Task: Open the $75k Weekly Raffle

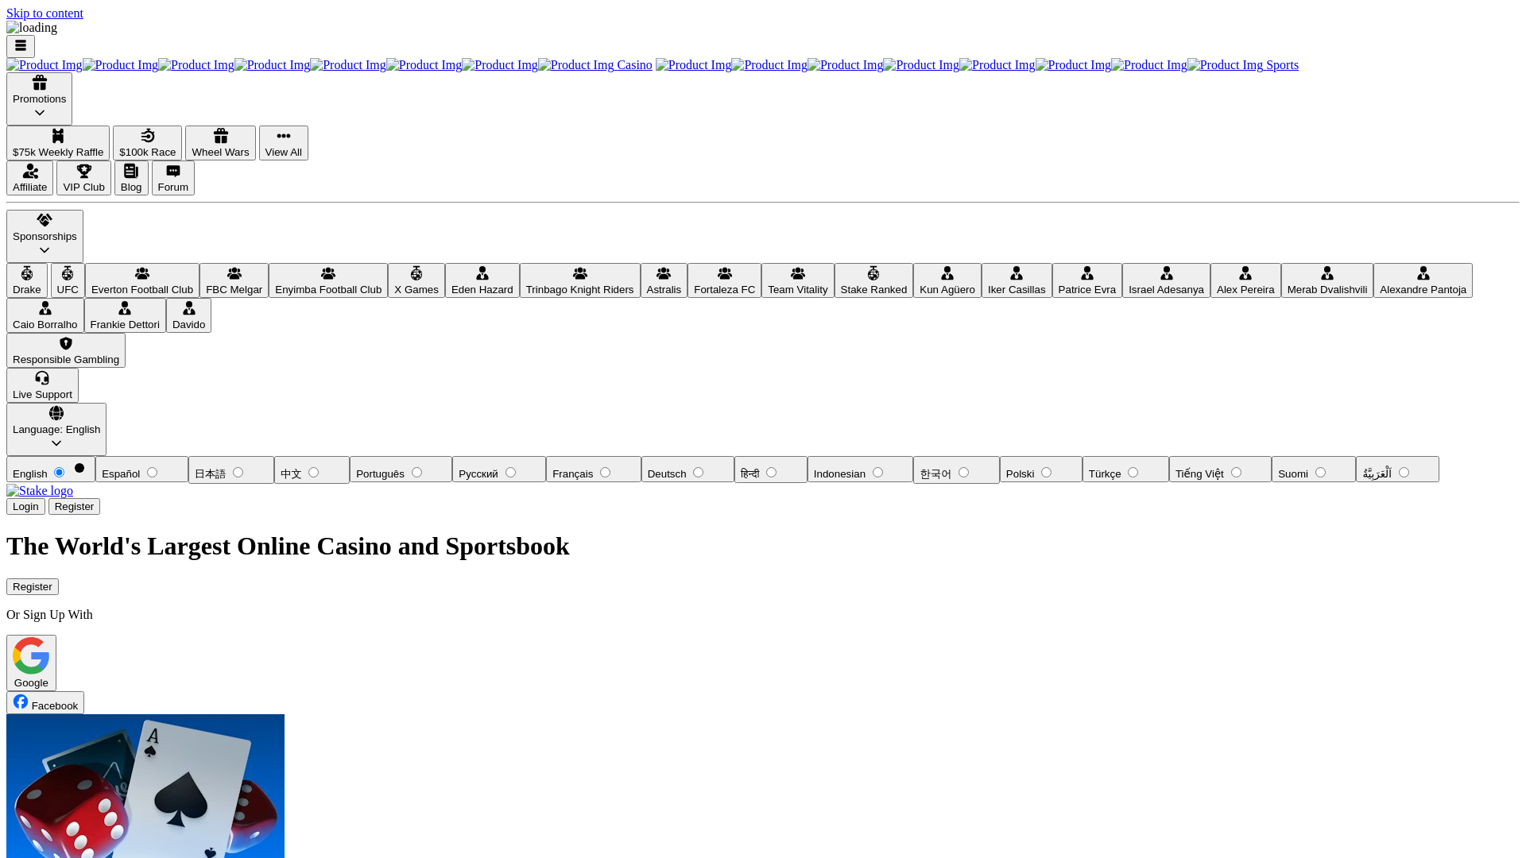Action: click(x=58, y=143)
